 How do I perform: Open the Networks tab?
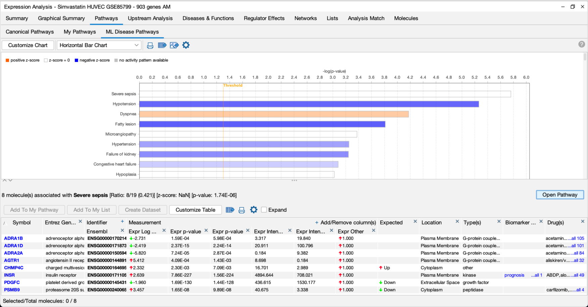(x=306, y=18)
